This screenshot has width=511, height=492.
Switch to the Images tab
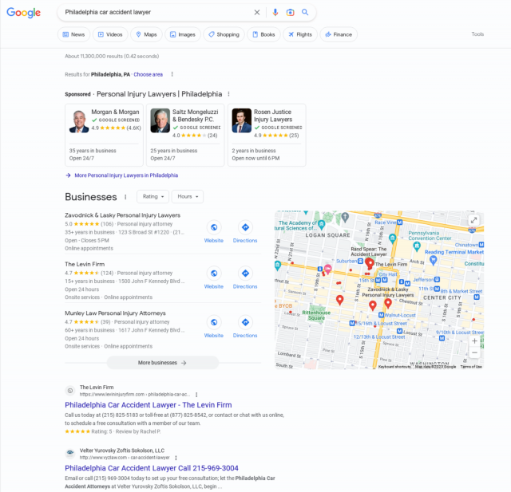[183, 34]
